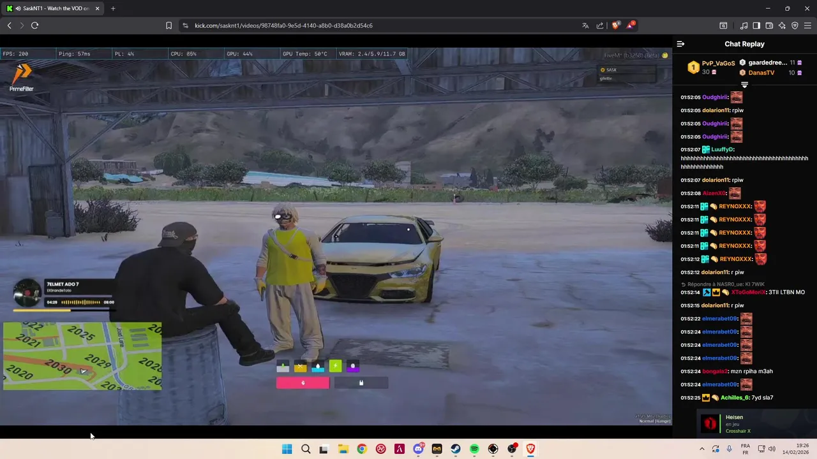Screen dimensions: 817x459
Task: Open Brave Rewards triangle icon
Action: coord(631,25)
